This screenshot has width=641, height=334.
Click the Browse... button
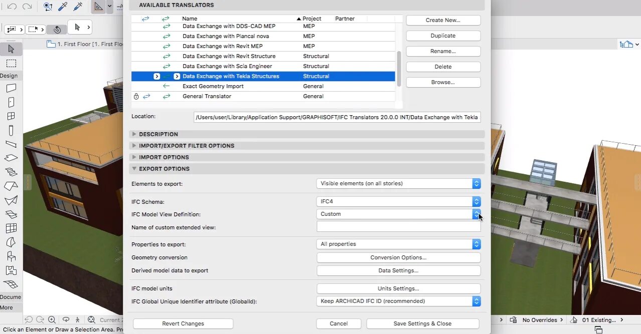point(443,82)
